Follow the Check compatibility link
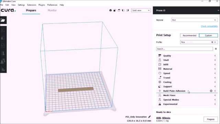 point(209,26)
